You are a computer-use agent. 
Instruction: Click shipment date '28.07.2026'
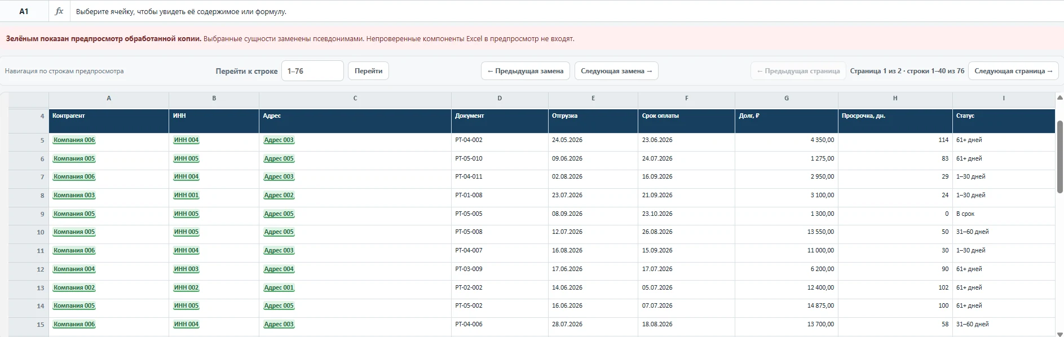click(x=567, y=325)
